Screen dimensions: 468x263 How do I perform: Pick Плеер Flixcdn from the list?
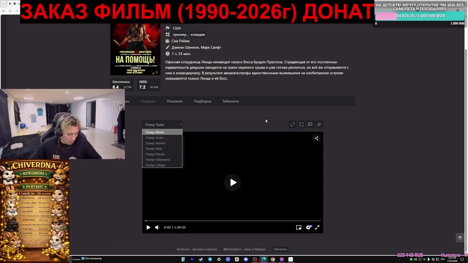162,154
